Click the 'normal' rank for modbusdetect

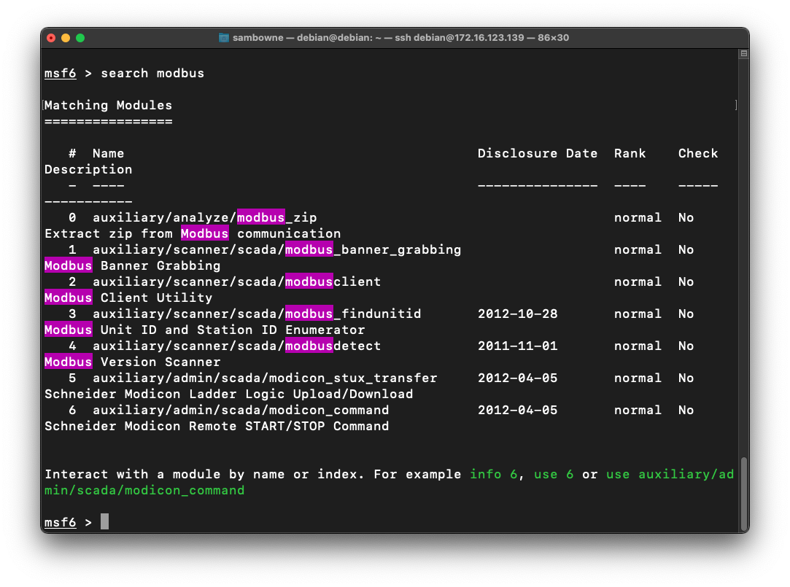pyautogui.click(x=638, y=346)
